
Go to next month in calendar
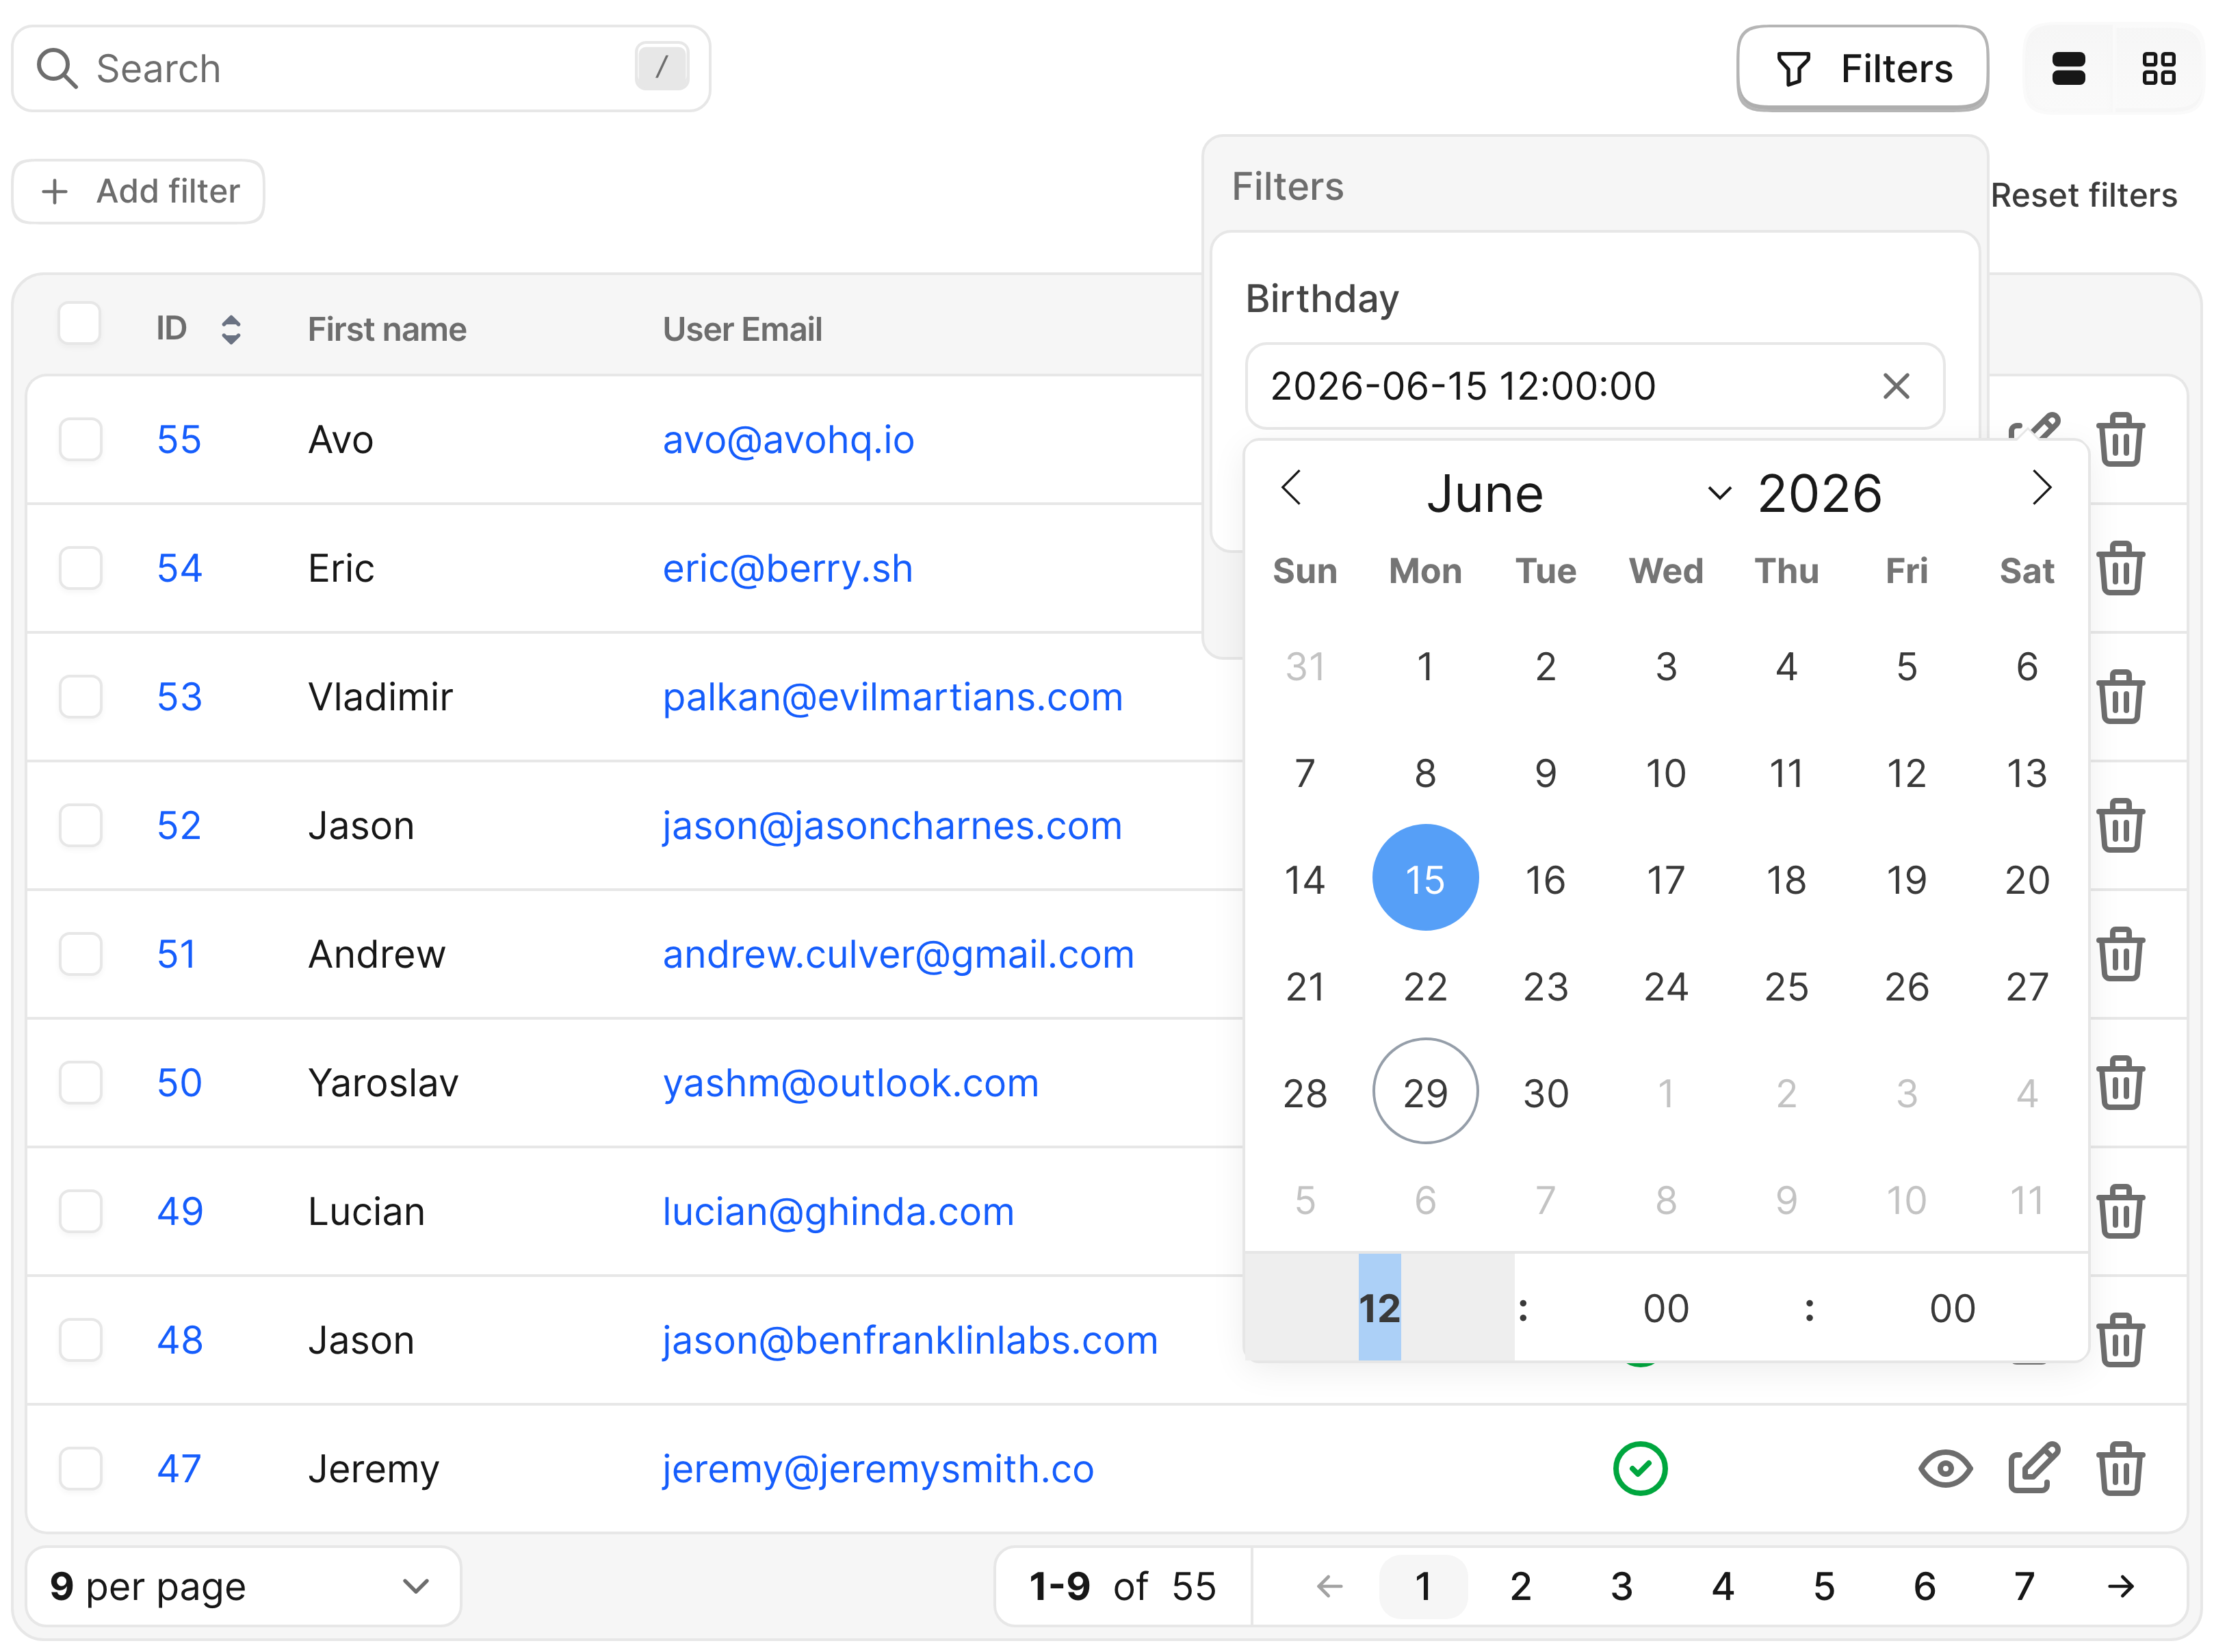point(2041,488)
